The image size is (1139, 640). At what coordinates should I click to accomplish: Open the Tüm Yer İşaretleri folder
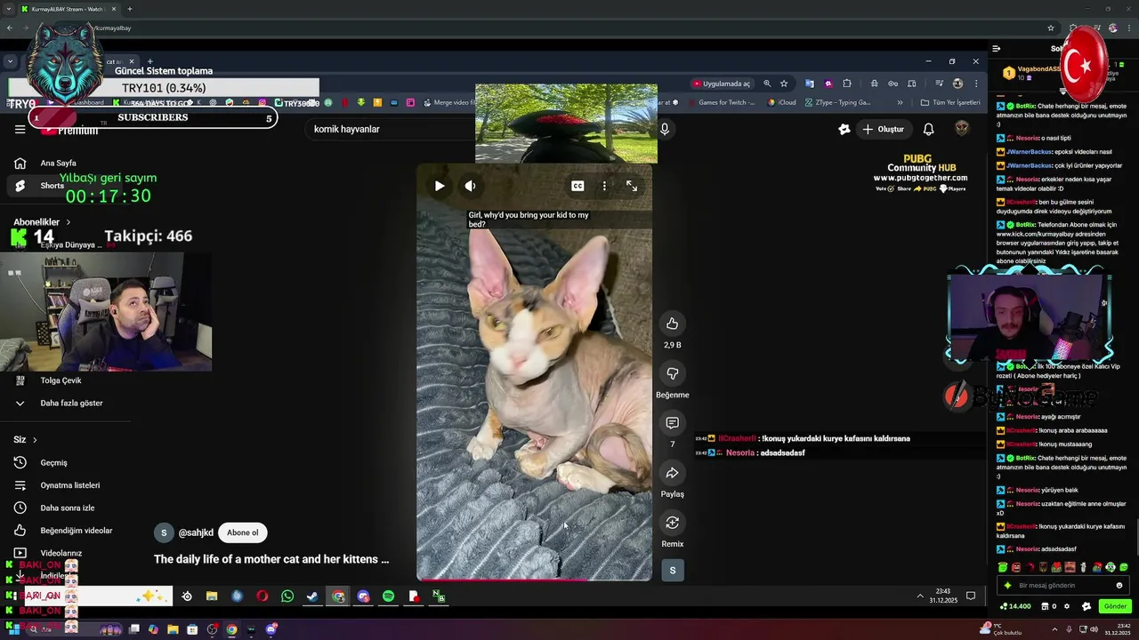click(950, 102)
